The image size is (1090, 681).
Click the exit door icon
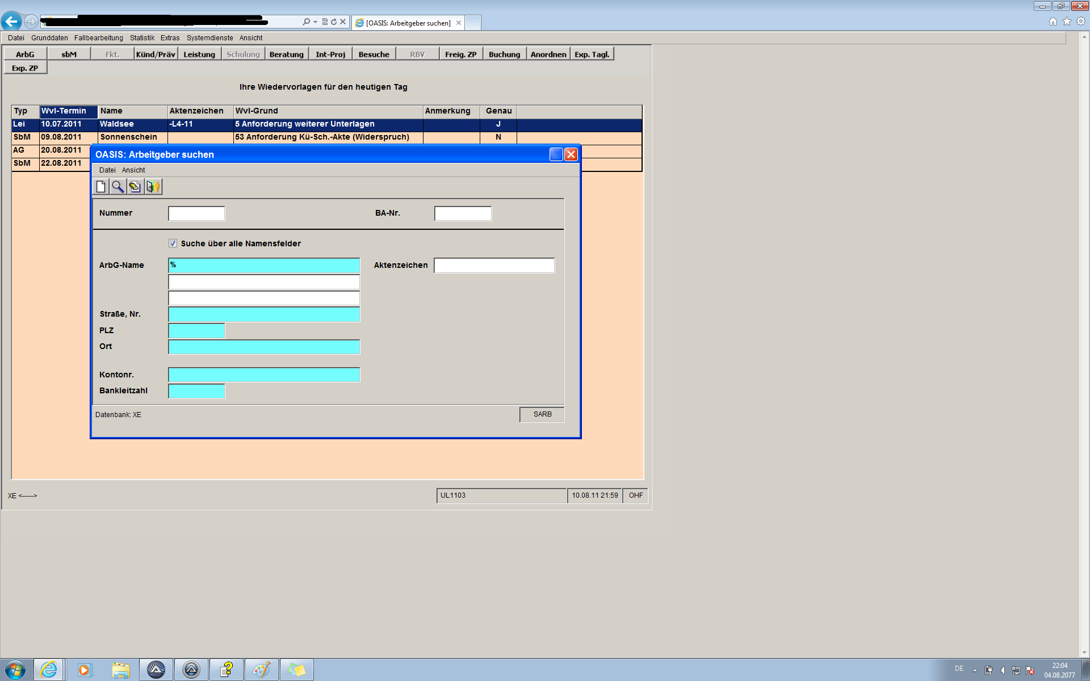point(153,187)
